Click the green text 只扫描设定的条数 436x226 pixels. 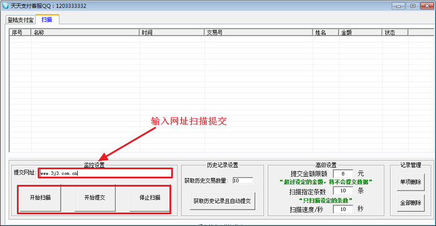pos(326,200)
